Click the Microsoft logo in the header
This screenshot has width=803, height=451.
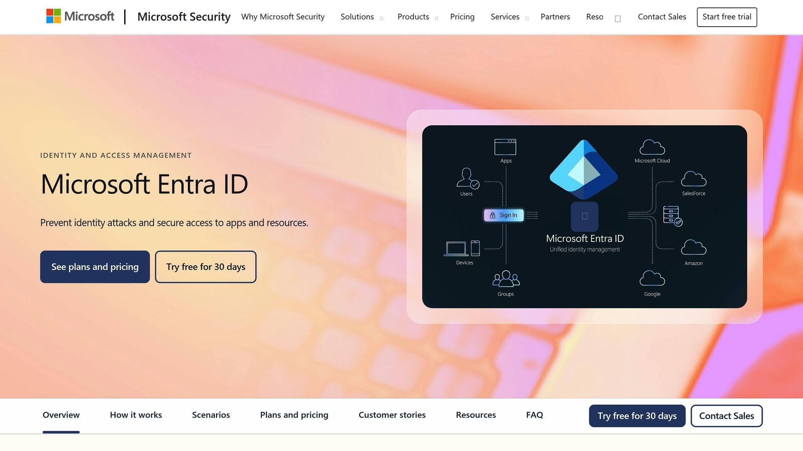click(x=80, y=16)
